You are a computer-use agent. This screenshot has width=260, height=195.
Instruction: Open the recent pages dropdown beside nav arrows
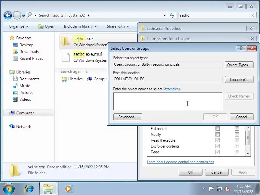(23, 15)
